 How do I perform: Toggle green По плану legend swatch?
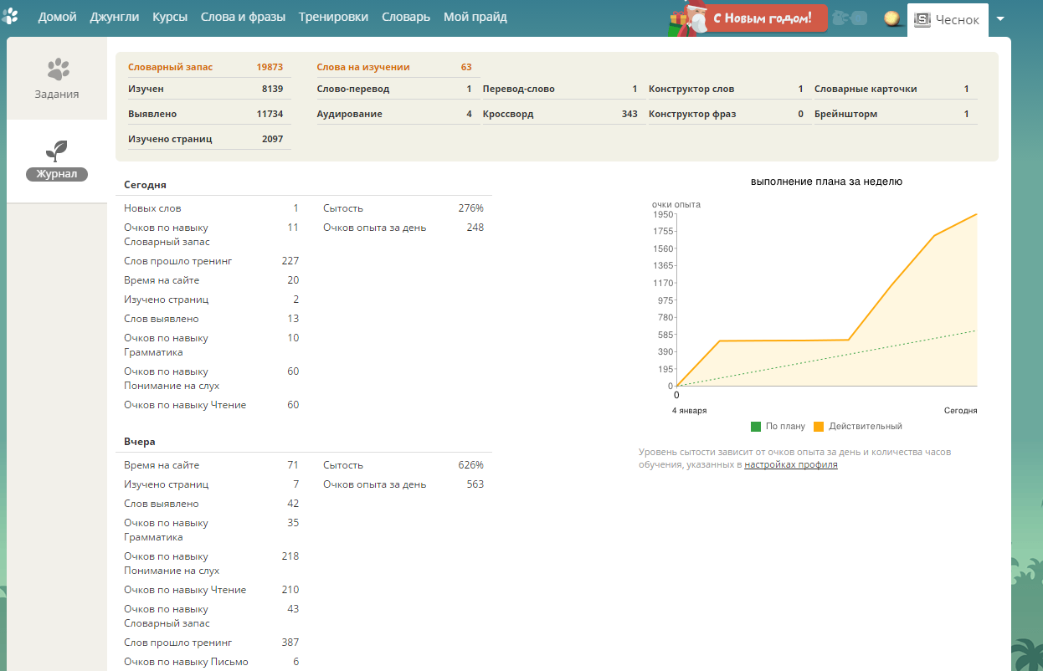click(756, 427)
